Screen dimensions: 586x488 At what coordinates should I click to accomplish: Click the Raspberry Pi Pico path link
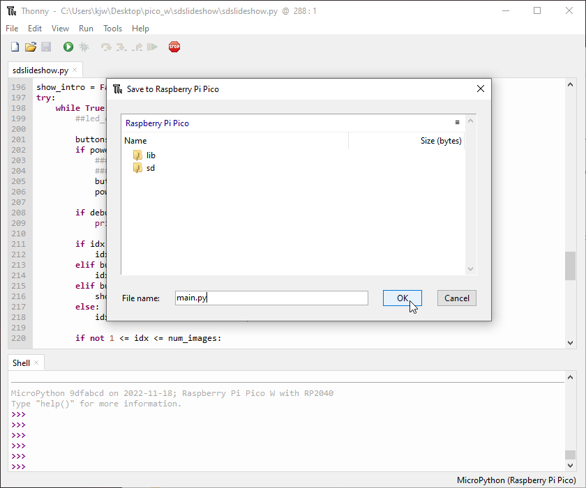click(157, 123)
